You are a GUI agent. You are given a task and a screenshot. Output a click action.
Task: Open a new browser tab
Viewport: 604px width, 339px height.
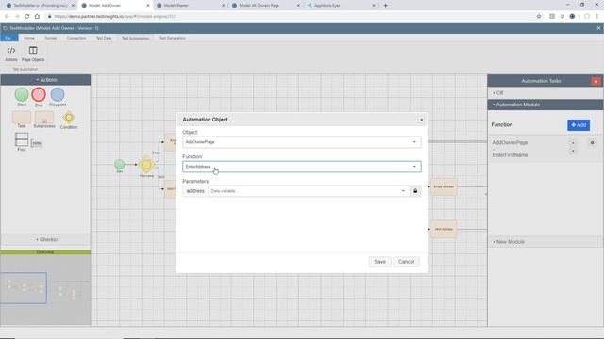click(x=385, y=6)
